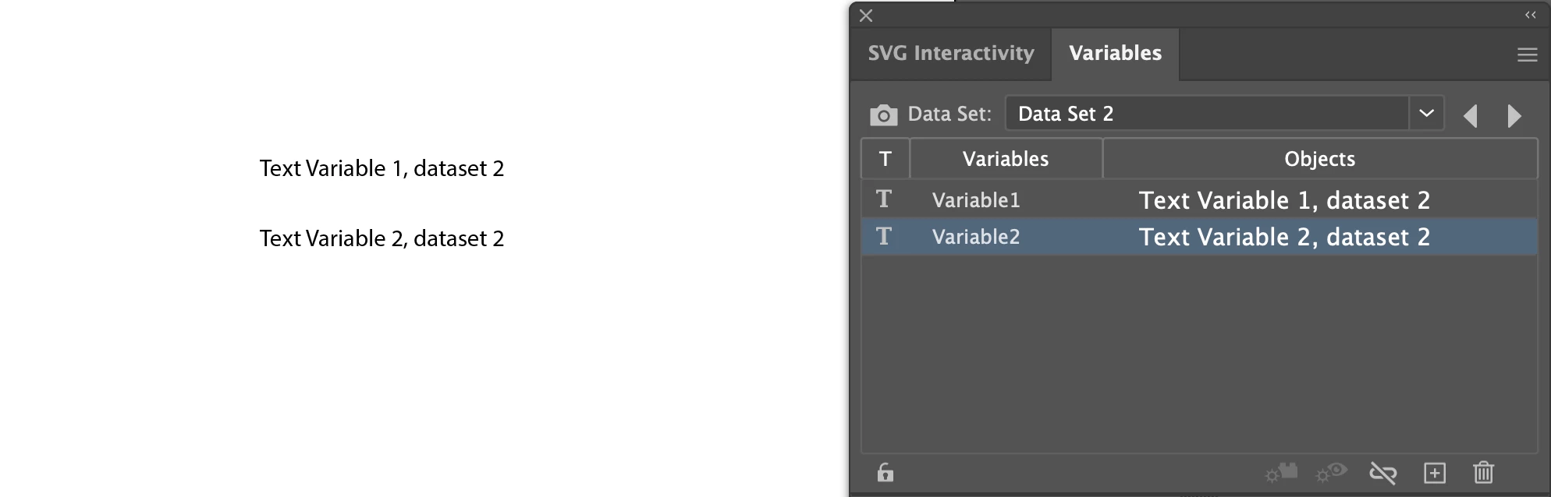
Task: Select the Variables tab
Action: (x=1115, y=53)
